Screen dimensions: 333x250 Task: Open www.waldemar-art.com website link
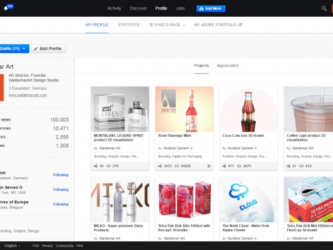[27, 95]
